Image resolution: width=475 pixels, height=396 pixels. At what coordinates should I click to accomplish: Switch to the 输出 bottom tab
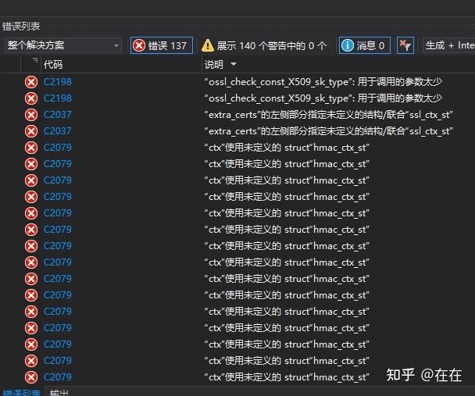tap(59, 392)
